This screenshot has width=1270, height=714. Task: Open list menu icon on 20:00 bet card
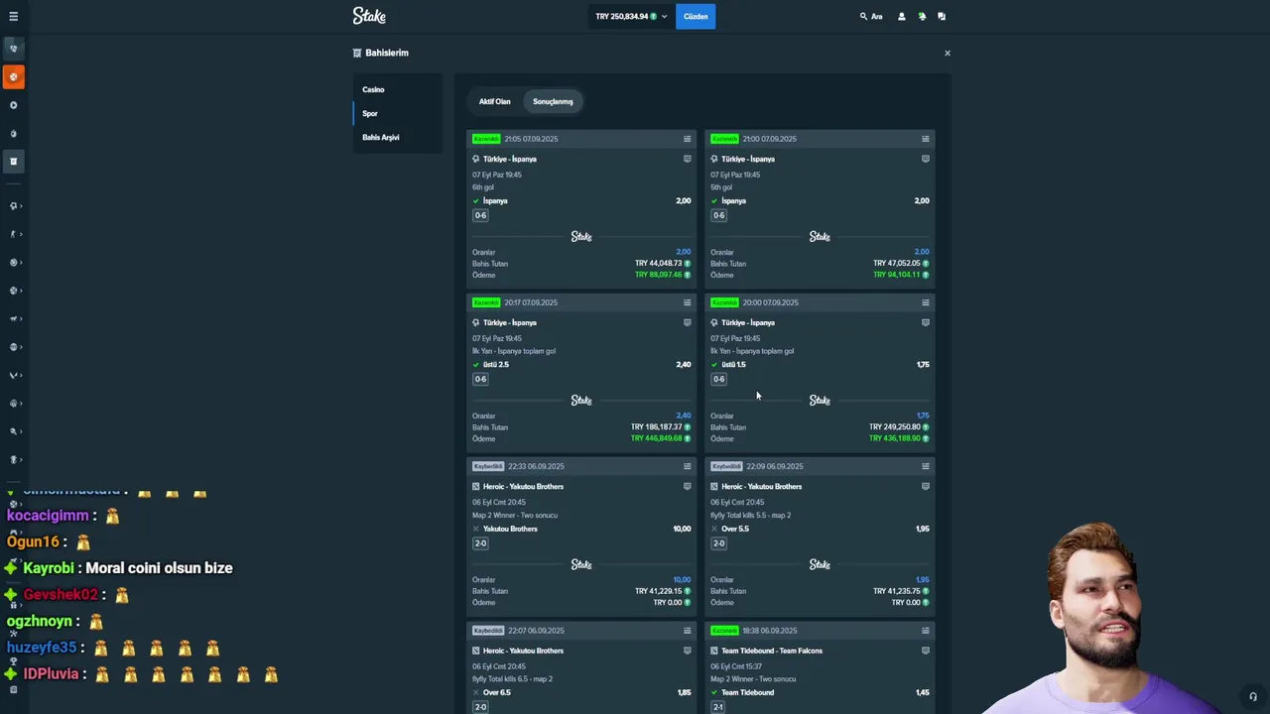pos(925,302)
